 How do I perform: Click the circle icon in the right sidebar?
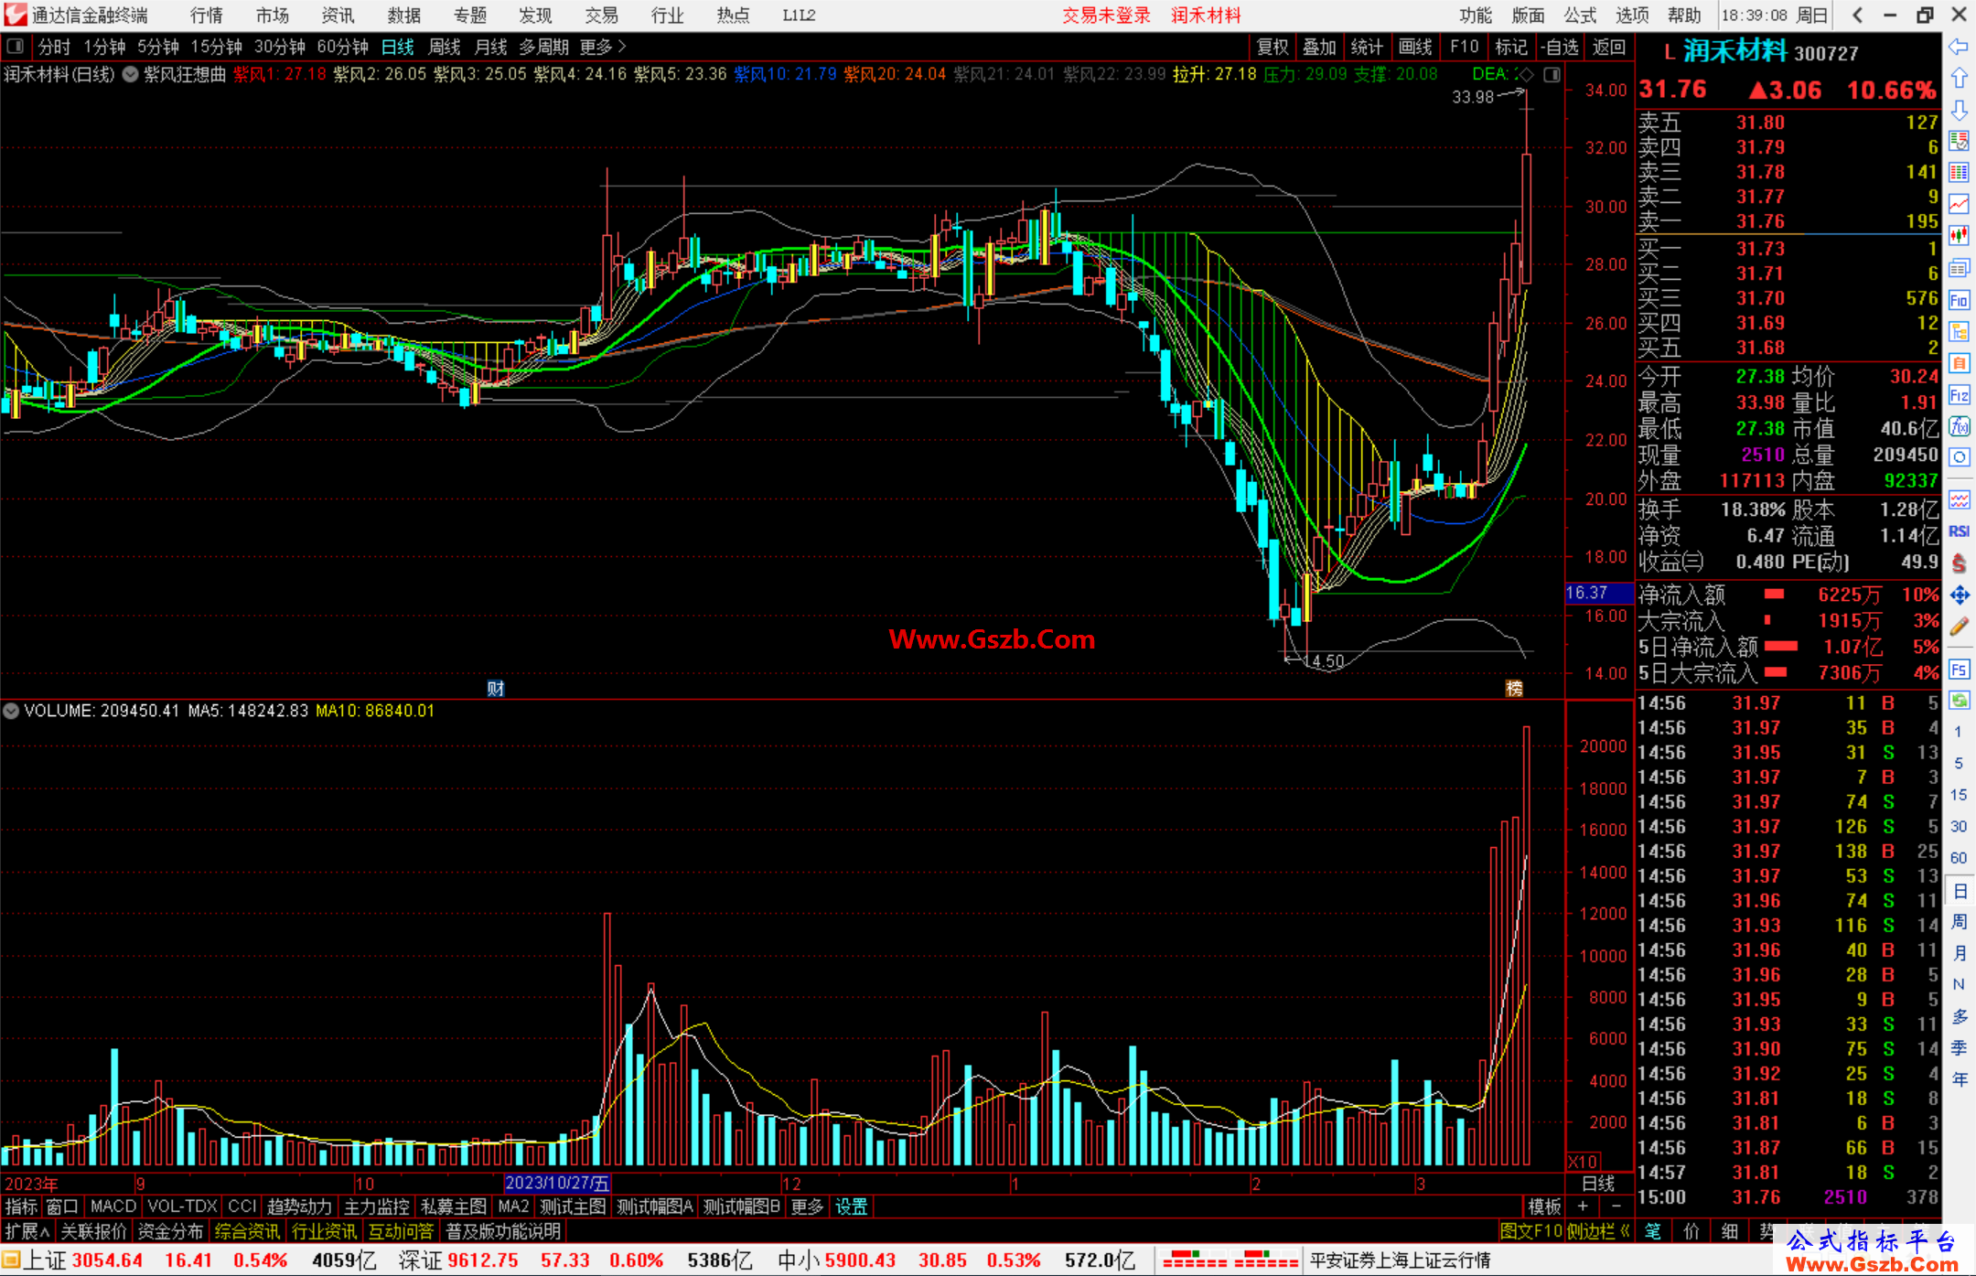click(x=1959, y=457)
